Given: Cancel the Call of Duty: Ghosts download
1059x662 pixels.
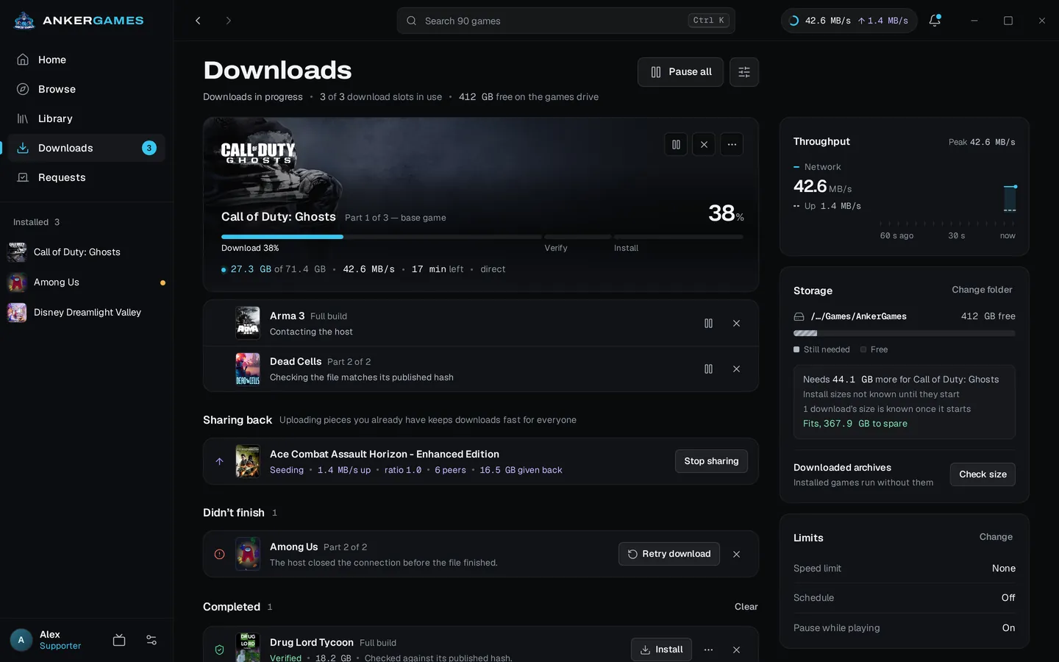Looking at the screenshot, I should [704, 145].
